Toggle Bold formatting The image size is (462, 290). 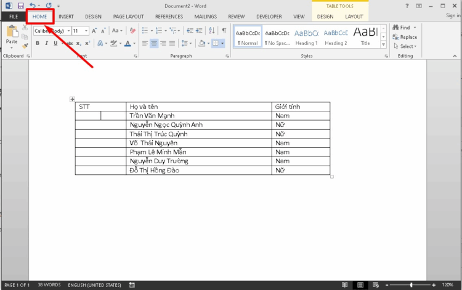tap(38, 44)
